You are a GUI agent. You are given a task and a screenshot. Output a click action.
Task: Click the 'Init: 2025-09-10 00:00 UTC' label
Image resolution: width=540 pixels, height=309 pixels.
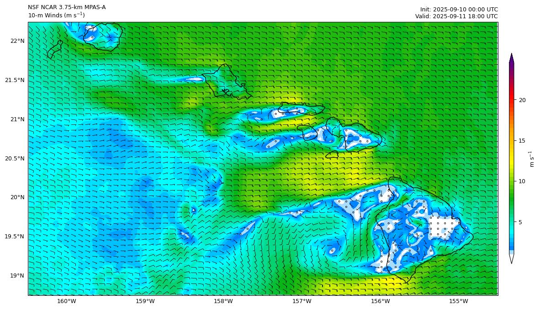click(x=459, y=9)
